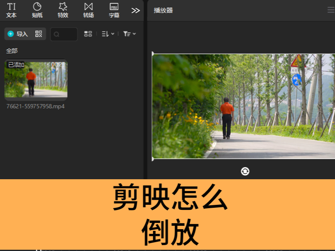Select the 76621-559757958.mp4 video thumbnail
Screen dimensions: 335x251
(36, 80)
